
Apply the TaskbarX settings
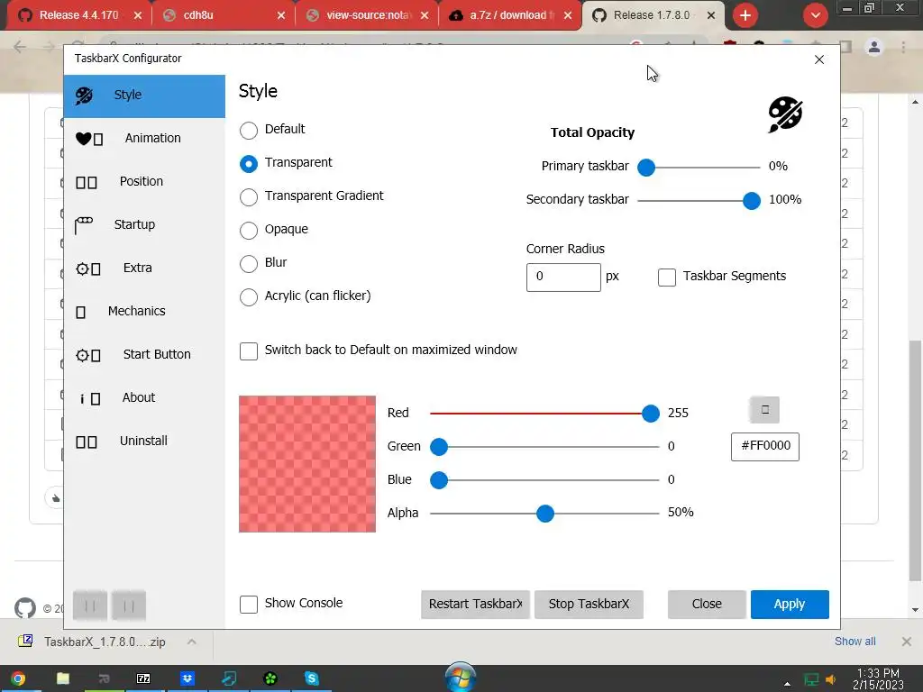pos(790,605)
